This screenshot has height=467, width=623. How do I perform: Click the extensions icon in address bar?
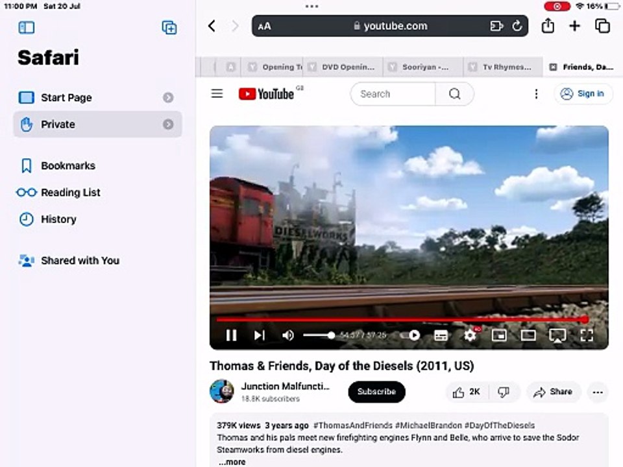click(x=496, y=26)
